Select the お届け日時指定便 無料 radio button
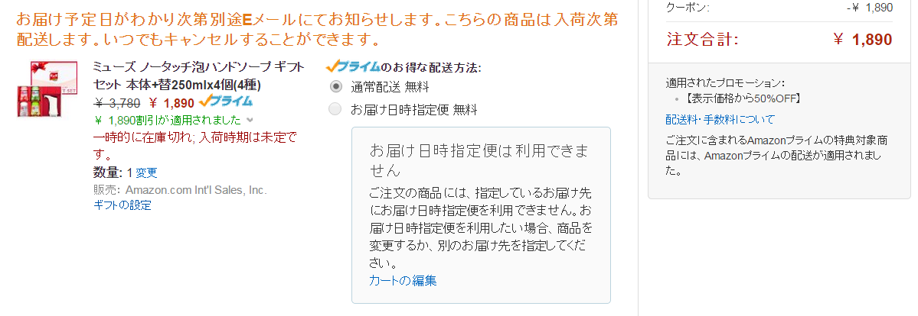The height and width of the screenshot is (316, 918). pyautogui.click(x=335, y=108)
